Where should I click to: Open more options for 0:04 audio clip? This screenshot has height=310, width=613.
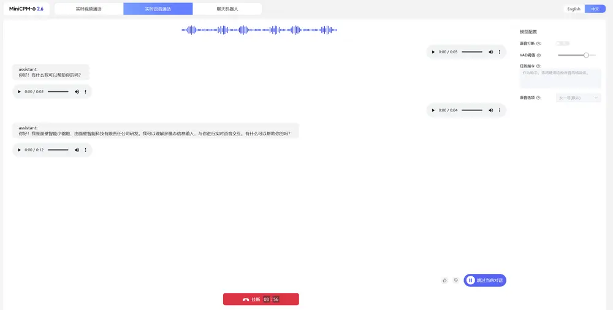click(x=499, y=110)
